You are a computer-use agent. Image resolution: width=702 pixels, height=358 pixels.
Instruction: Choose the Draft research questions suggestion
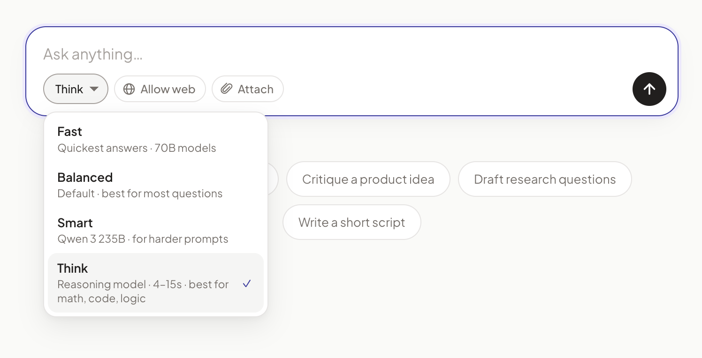click(x=545, y=179)
